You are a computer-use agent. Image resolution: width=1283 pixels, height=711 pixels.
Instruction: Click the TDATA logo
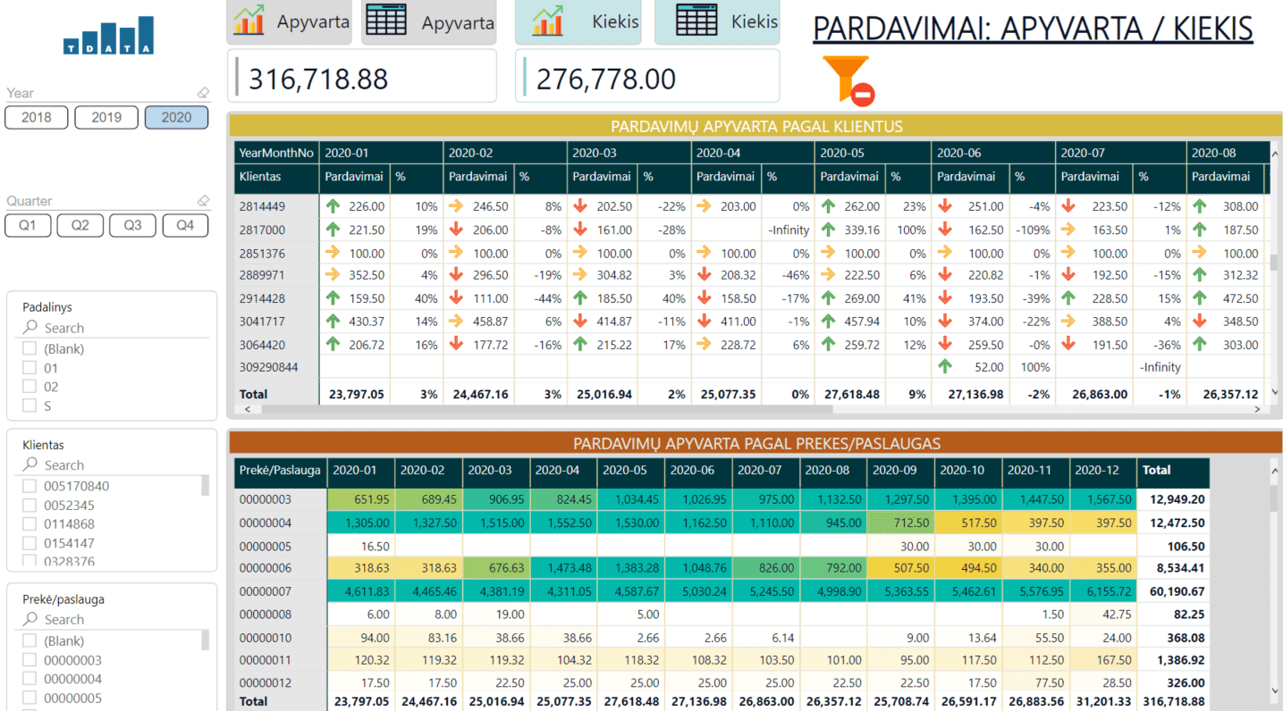click(x=108, y=37)
